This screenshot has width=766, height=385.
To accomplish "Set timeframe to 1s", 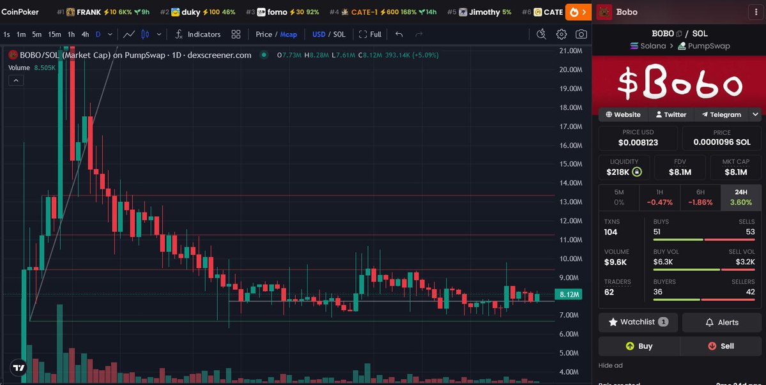I will [6, 34].
